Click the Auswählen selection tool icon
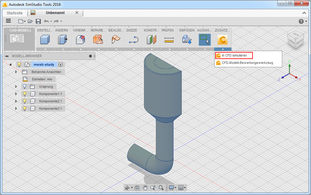 [x=205, y=40]
